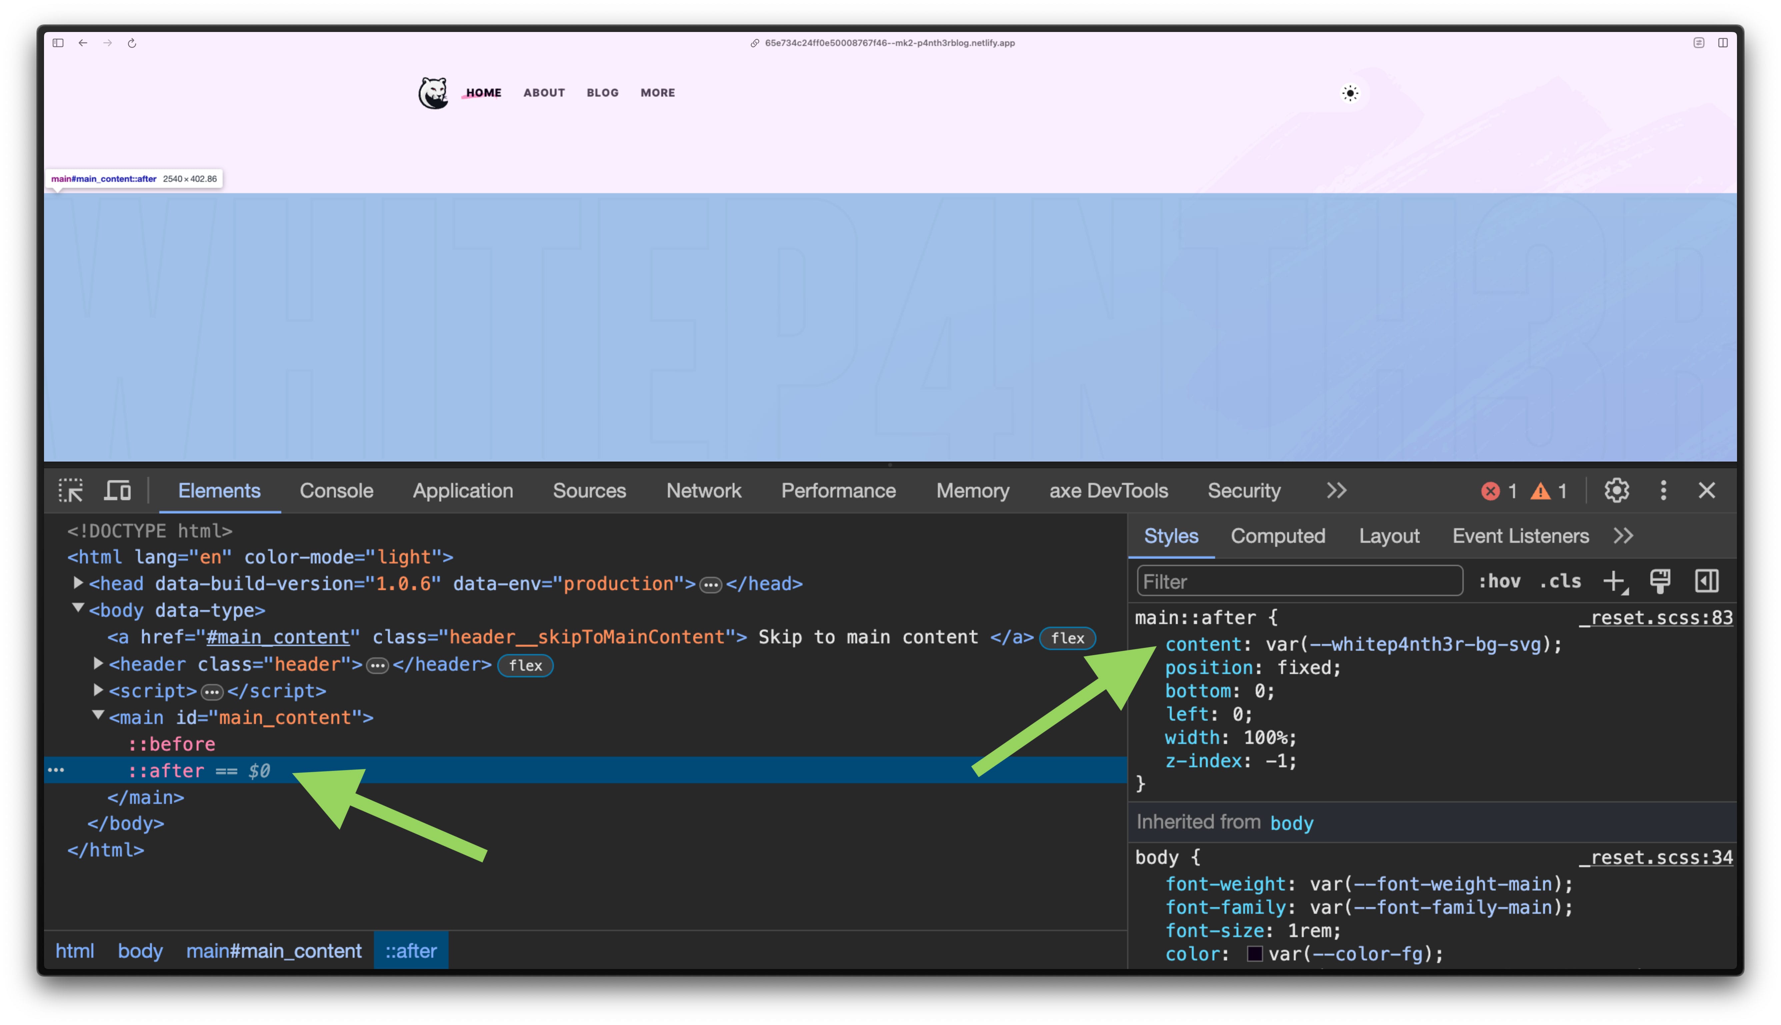Switch to the Elements tab
Screen dimensions: 1781x1025
tap(219, 490)
